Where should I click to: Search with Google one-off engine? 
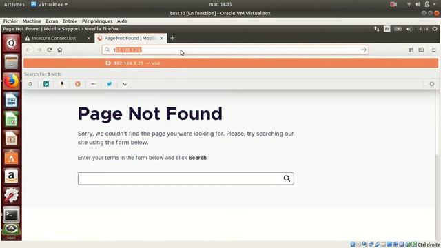point(30,84)
